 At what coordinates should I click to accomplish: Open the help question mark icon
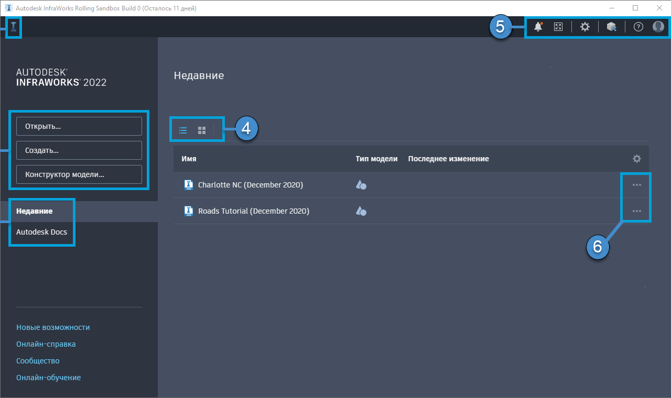coord(638,27)
